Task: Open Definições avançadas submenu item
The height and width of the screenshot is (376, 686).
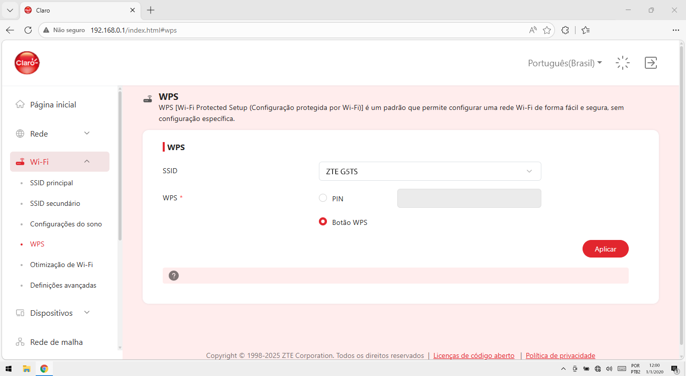Action: coord(63,285)
